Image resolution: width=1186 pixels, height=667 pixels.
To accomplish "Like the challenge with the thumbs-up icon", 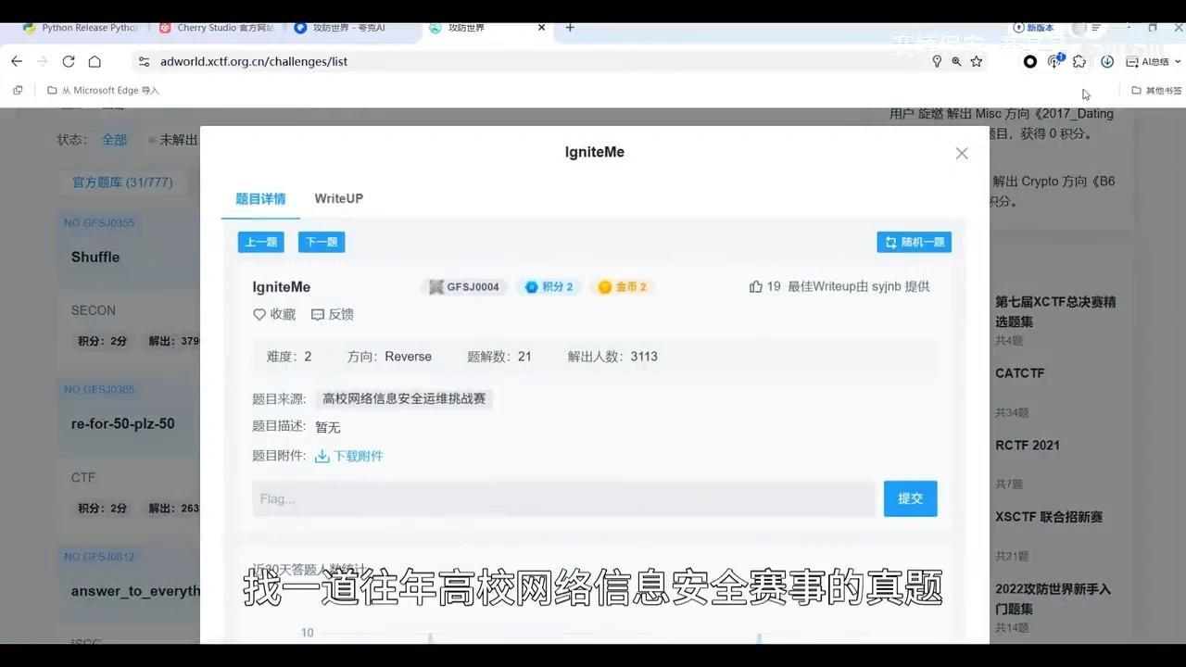I will 755,286.
